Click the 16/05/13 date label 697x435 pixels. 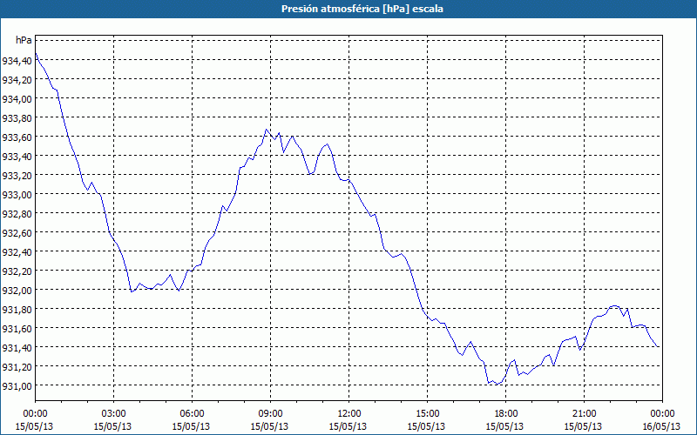tap(662, 426)
